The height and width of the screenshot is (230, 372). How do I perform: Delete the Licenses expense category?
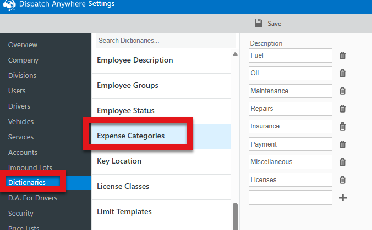click(x=342, y=180)
